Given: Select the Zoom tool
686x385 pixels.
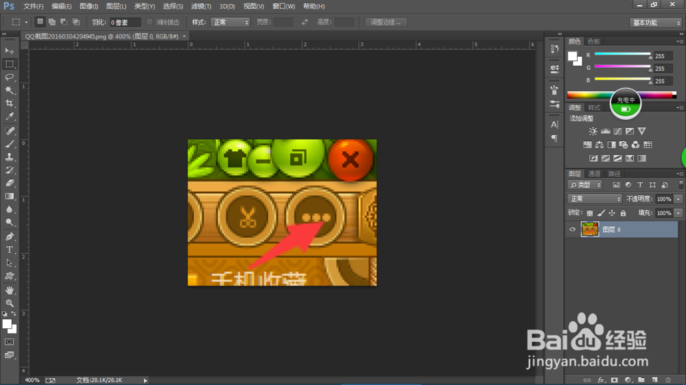Looking at the screenshot, I should click(9, 303).
